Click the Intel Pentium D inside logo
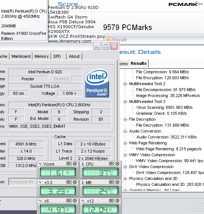This screenshot has height=214, width=204. (97, 83)
